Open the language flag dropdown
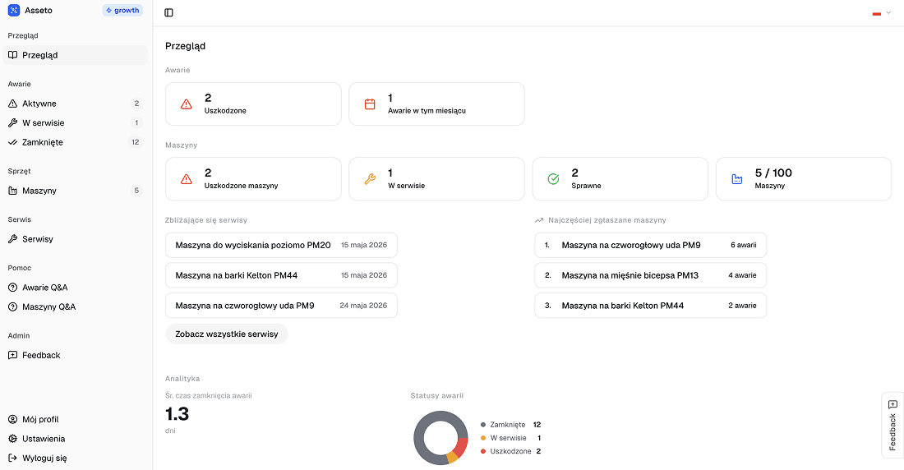Viewport: 904px width, 470px height. click(881, 13)
